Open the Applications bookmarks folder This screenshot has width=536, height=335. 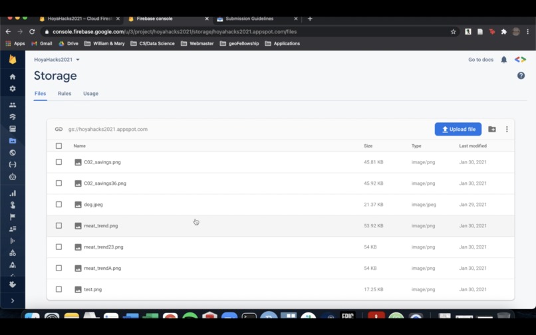pos(283,43)
